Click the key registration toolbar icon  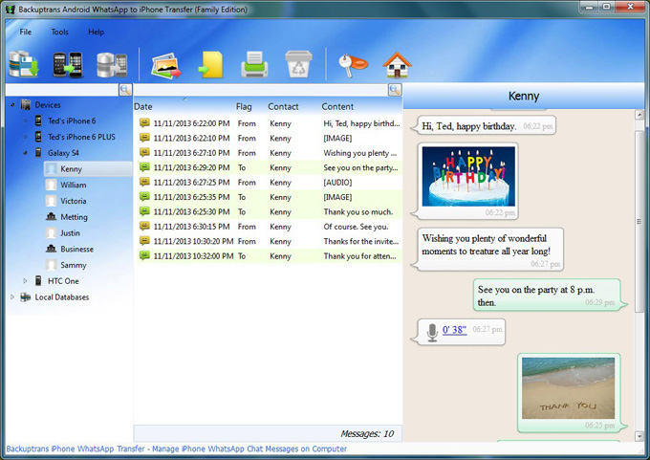[x=353, y=65]
